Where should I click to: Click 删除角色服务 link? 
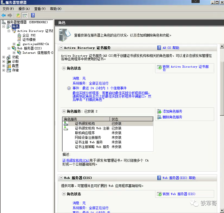[172, 117]
